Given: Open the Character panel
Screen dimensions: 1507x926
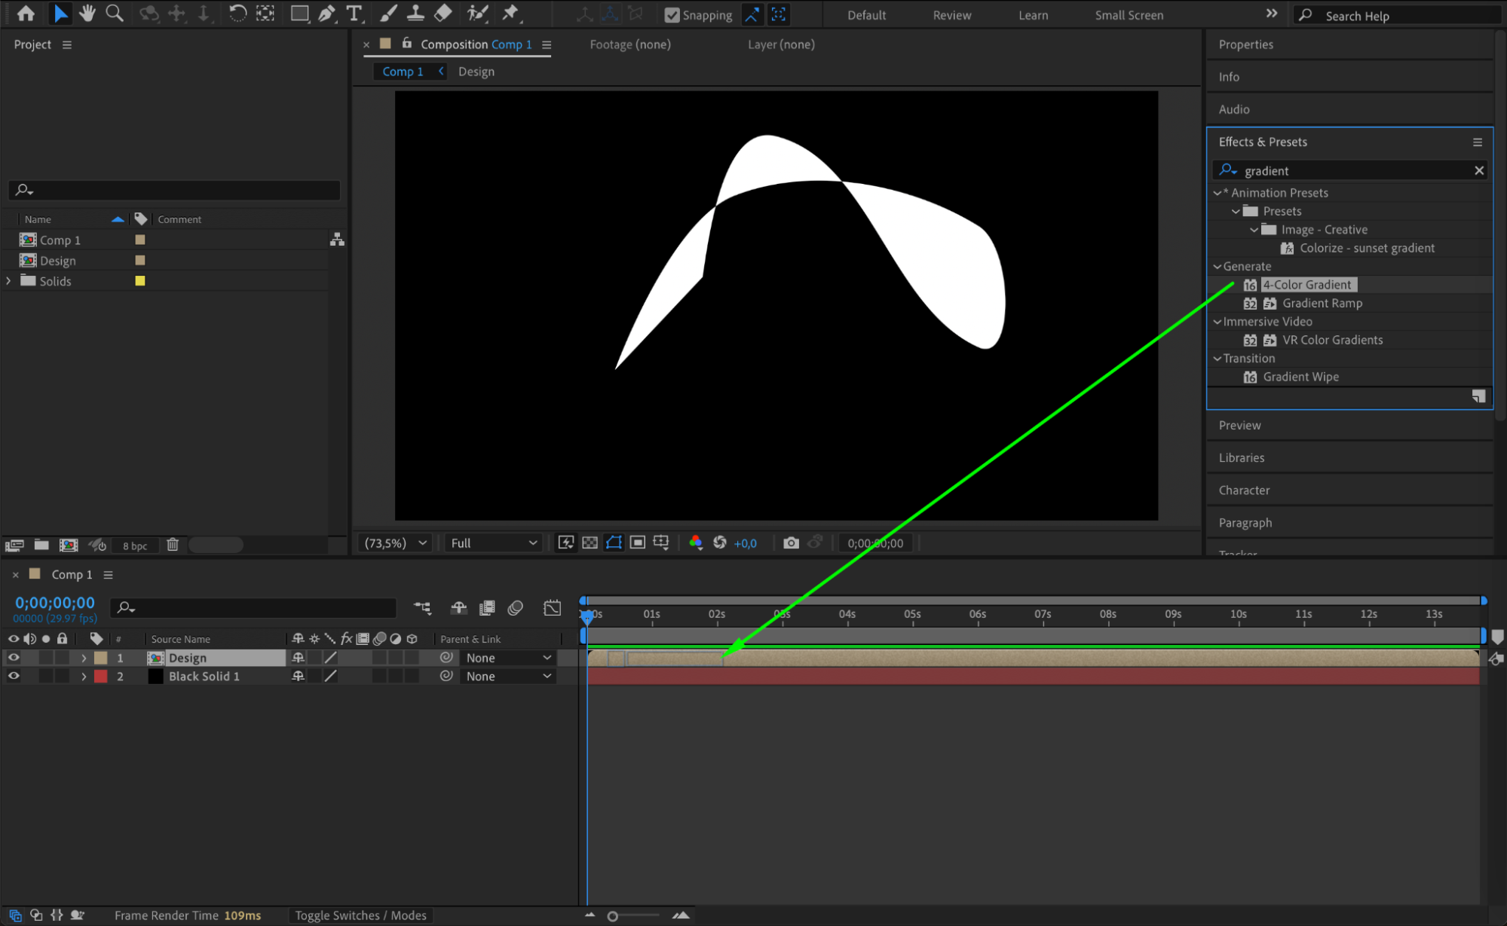Looking at the screenshot, I should (1244, 490).
